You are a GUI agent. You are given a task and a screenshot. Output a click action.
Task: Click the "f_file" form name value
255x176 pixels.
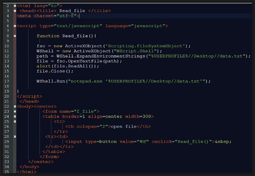pyautogui.click(x=85, y=112)
